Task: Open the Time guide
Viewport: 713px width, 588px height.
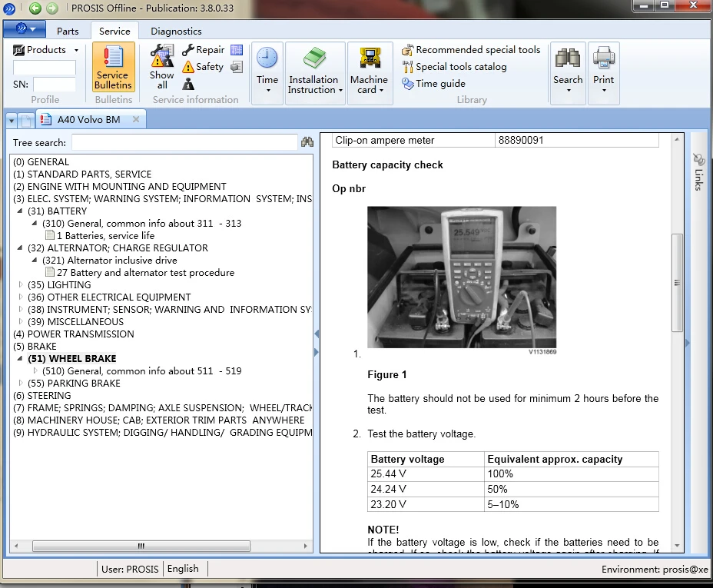Action: (433, 84)
